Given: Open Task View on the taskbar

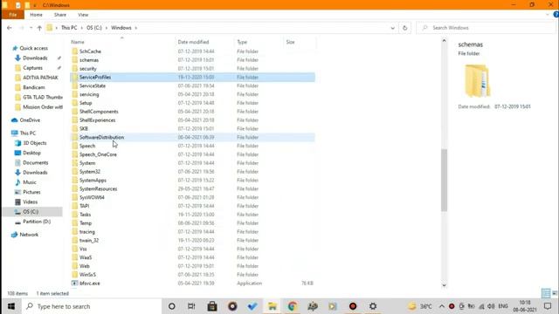Looking at the screenshot, I should (x=191, y=306).
